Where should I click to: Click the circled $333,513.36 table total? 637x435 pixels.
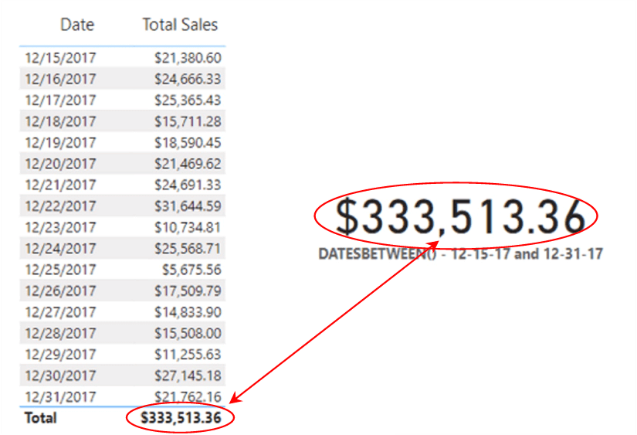(181, 418)
